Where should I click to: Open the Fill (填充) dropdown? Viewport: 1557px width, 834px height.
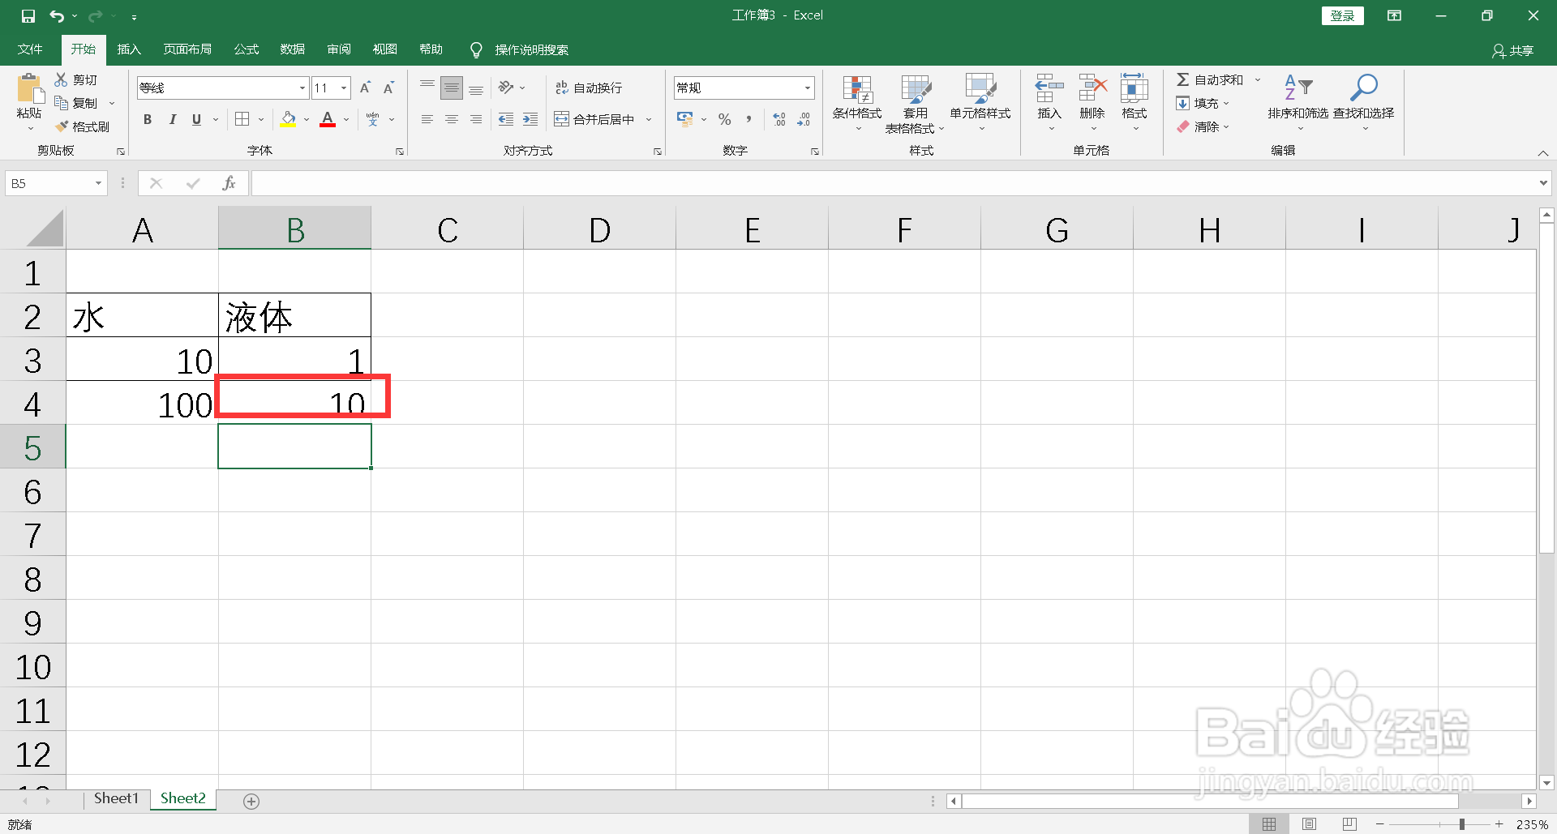[1203, 103]
